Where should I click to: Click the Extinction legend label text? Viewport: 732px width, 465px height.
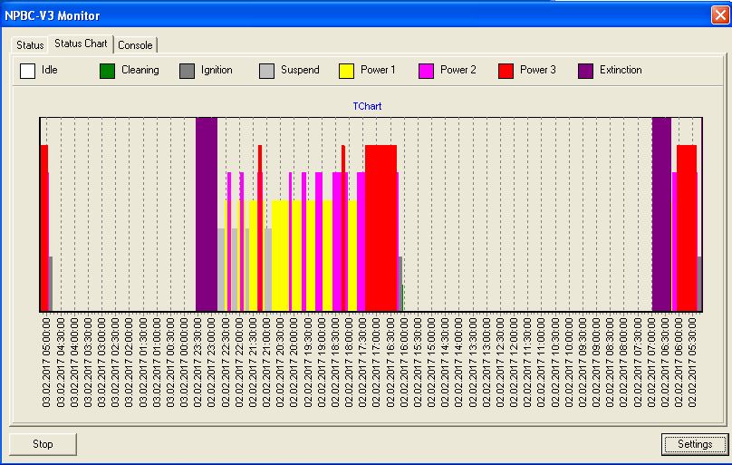[x=621, y=71]
